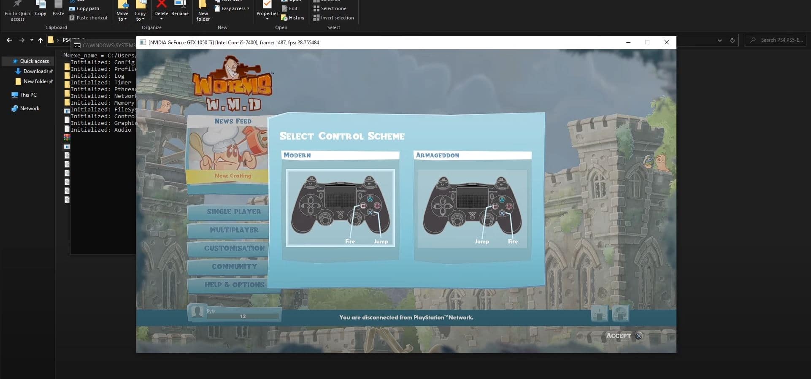Open the Multiplayer menu
Image resolution: width=811 pixels, height=379 pixels.
(x=234, y=230)
